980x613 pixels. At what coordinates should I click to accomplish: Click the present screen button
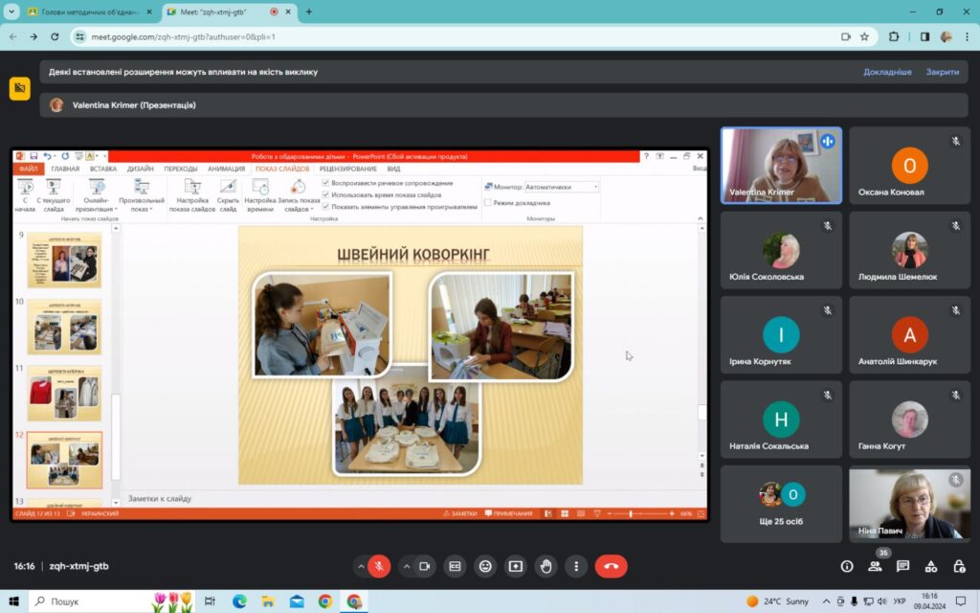516,566
